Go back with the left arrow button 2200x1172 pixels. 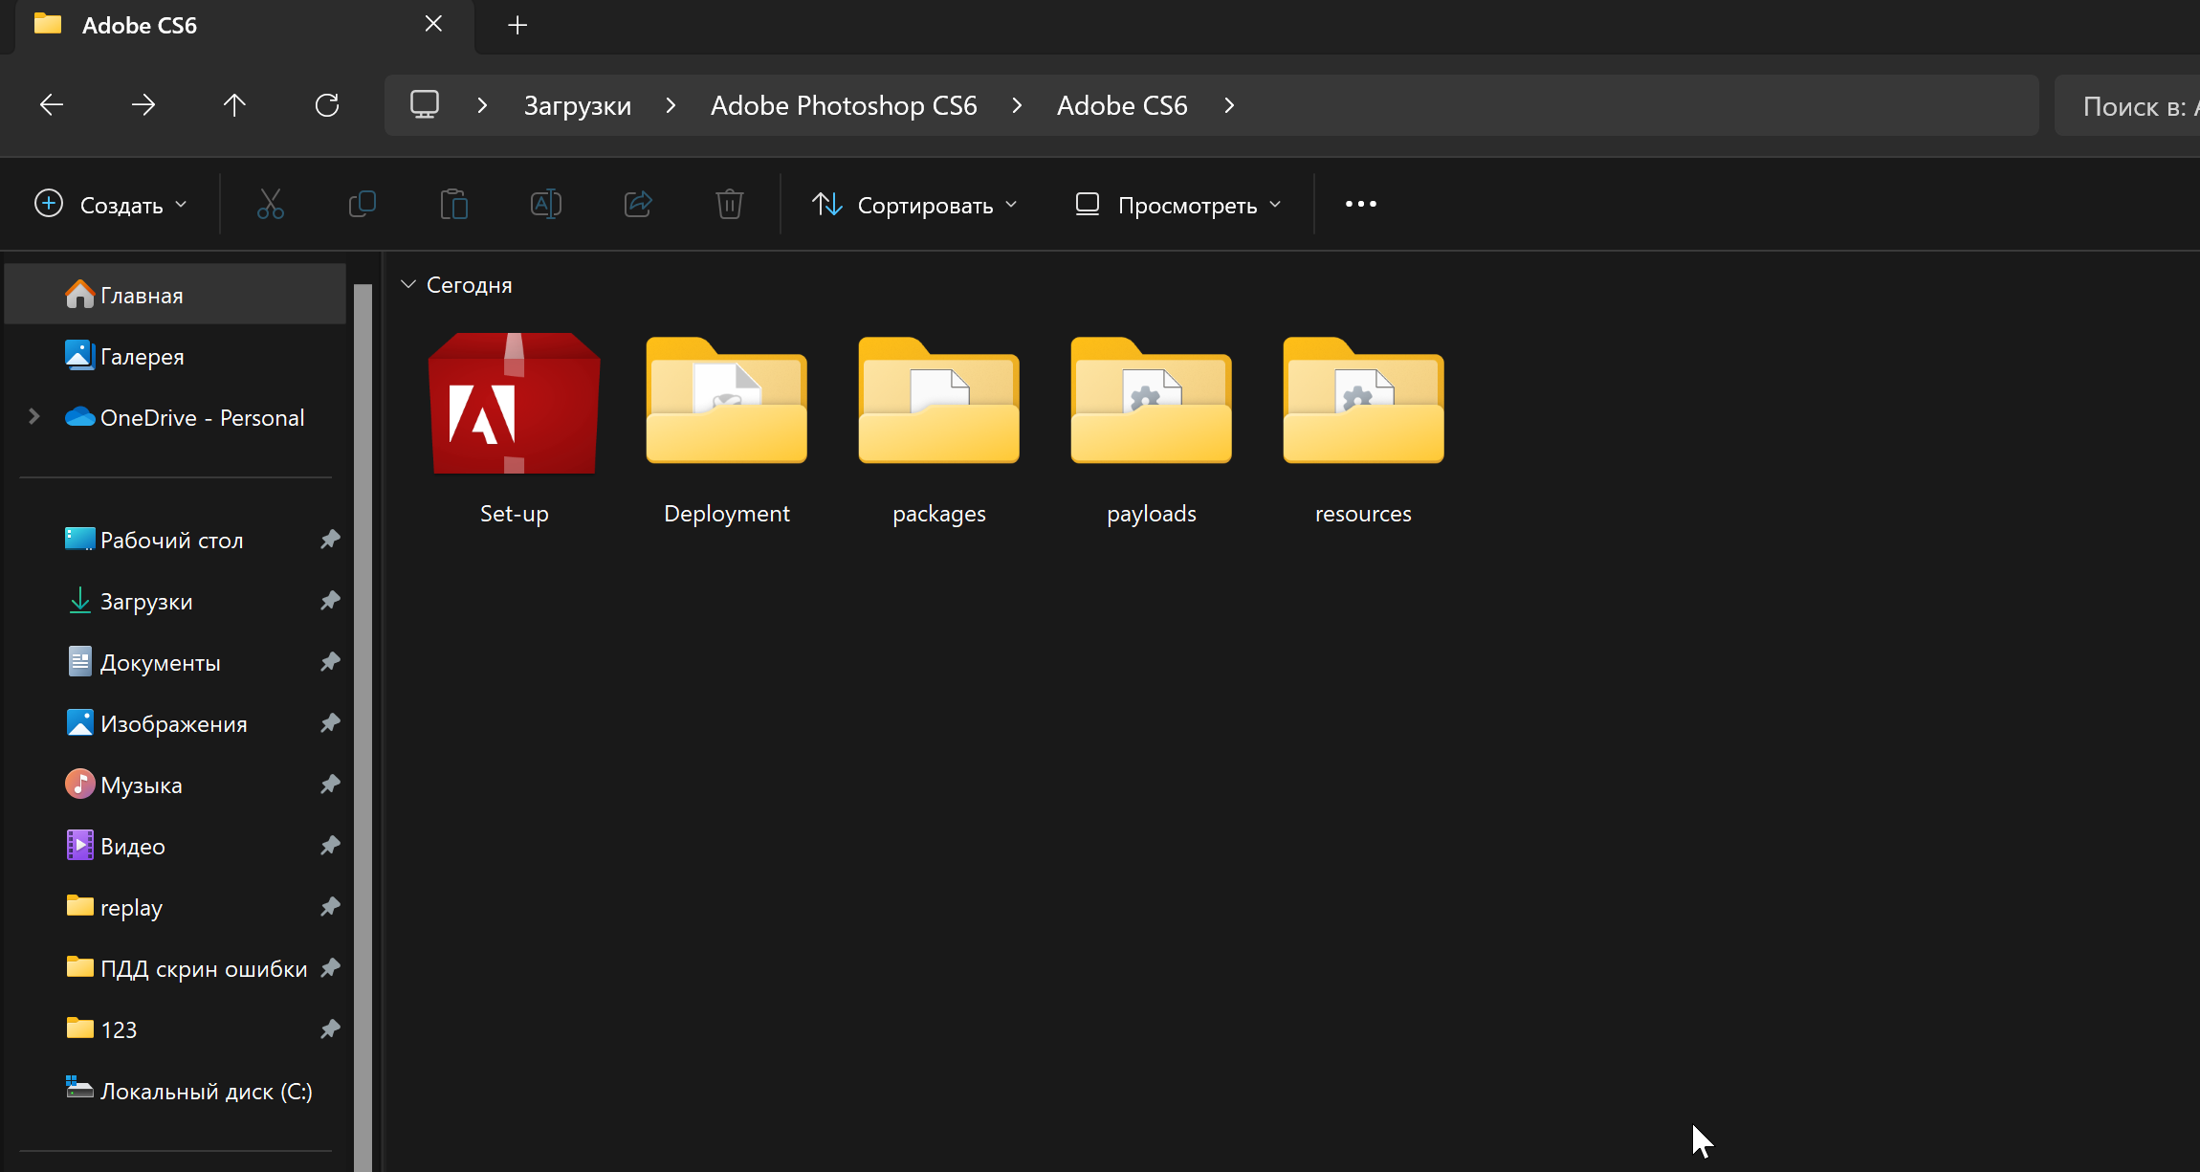coord(52,104)
